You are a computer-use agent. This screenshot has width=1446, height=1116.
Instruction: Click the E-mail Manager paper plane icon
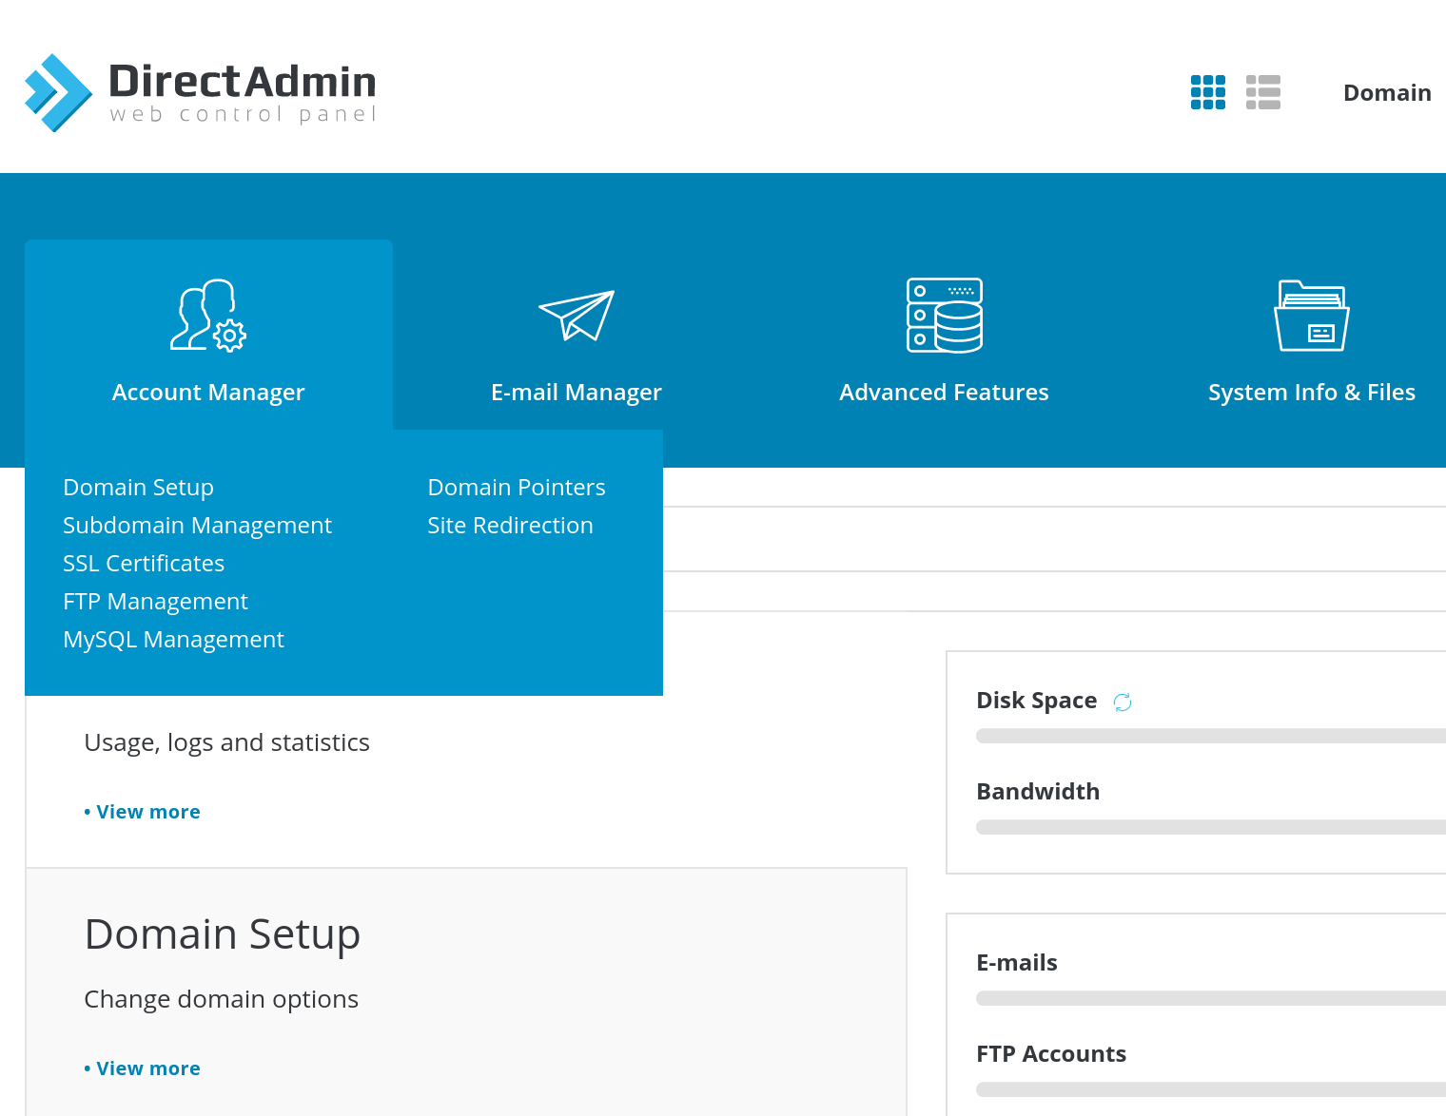(x=576, y=316)
